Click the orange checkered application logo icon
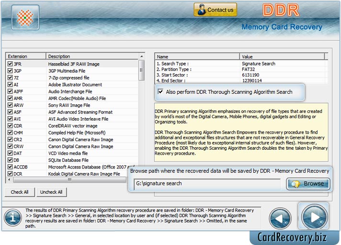341x245 pixels. (x=25, y=17)
